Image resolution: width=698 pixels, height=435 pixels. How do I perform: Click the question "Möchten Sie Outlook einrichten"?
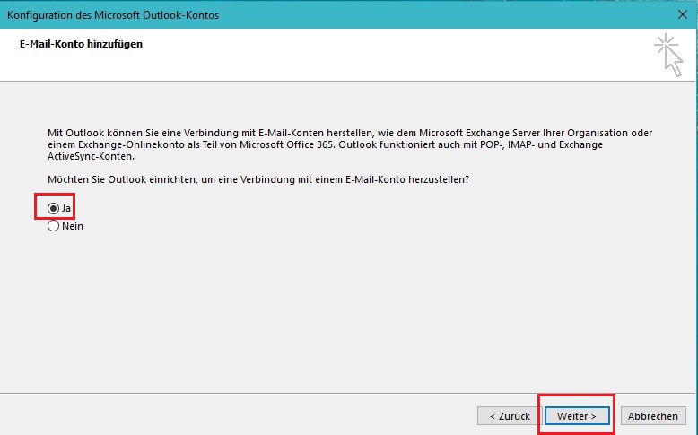(x=258, y=179)
